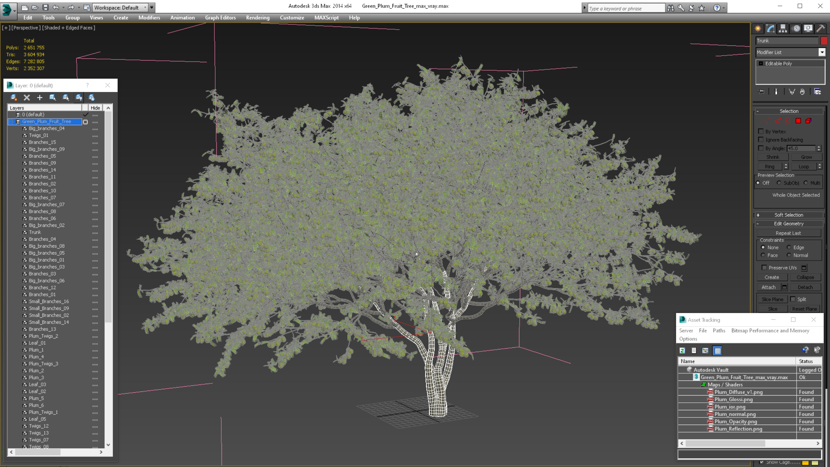
Task: Open Paths menu in Asset Tracking
Action: (719, 331)
